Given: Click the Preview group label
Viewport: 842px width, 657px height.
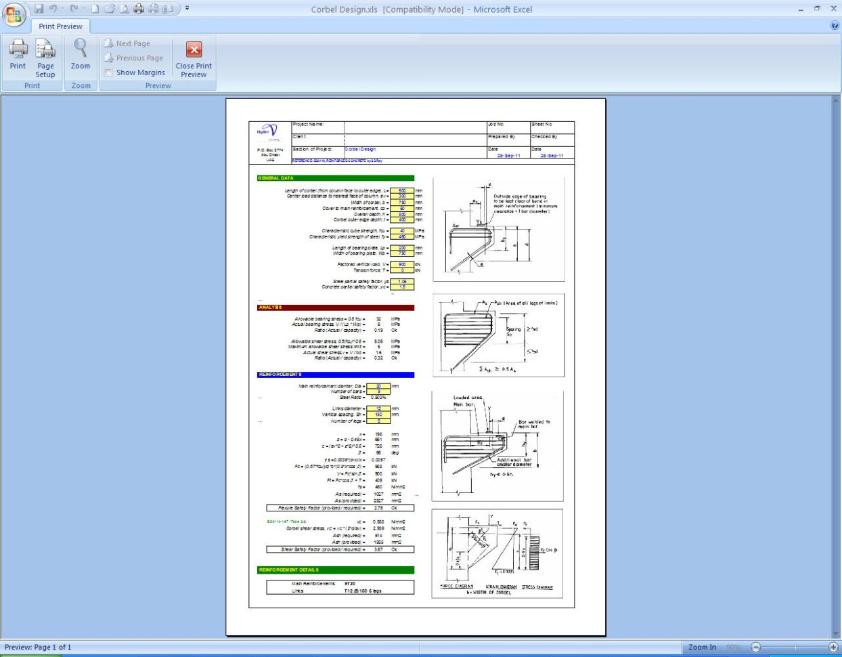Looking at the screenshot, I should coord(158,85).
